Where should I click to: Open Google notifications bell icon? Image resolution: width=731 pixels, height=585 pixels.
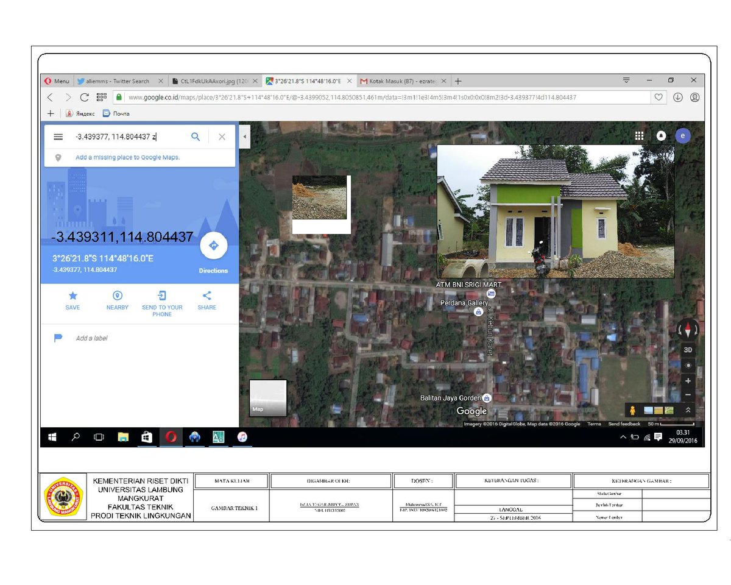661,136
